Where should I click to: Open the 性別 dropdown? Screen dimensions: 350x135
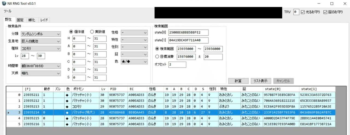[134, 47]
